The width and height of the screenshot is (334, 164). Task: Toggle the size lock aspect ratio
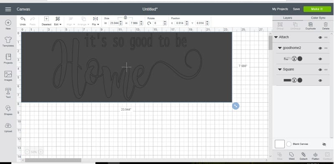tap(125, 17)
